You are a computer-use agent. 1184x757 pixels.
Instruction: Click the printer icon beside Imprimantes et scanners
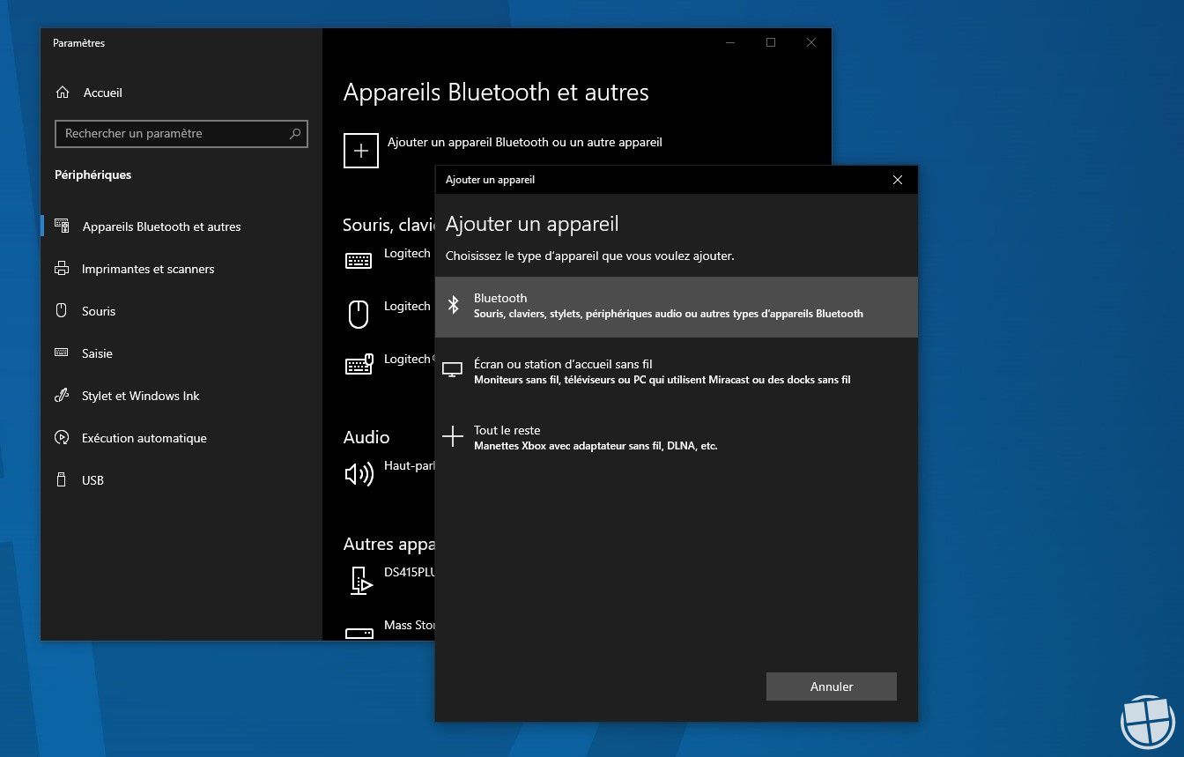pyautogui.click(x=62, y=268)
